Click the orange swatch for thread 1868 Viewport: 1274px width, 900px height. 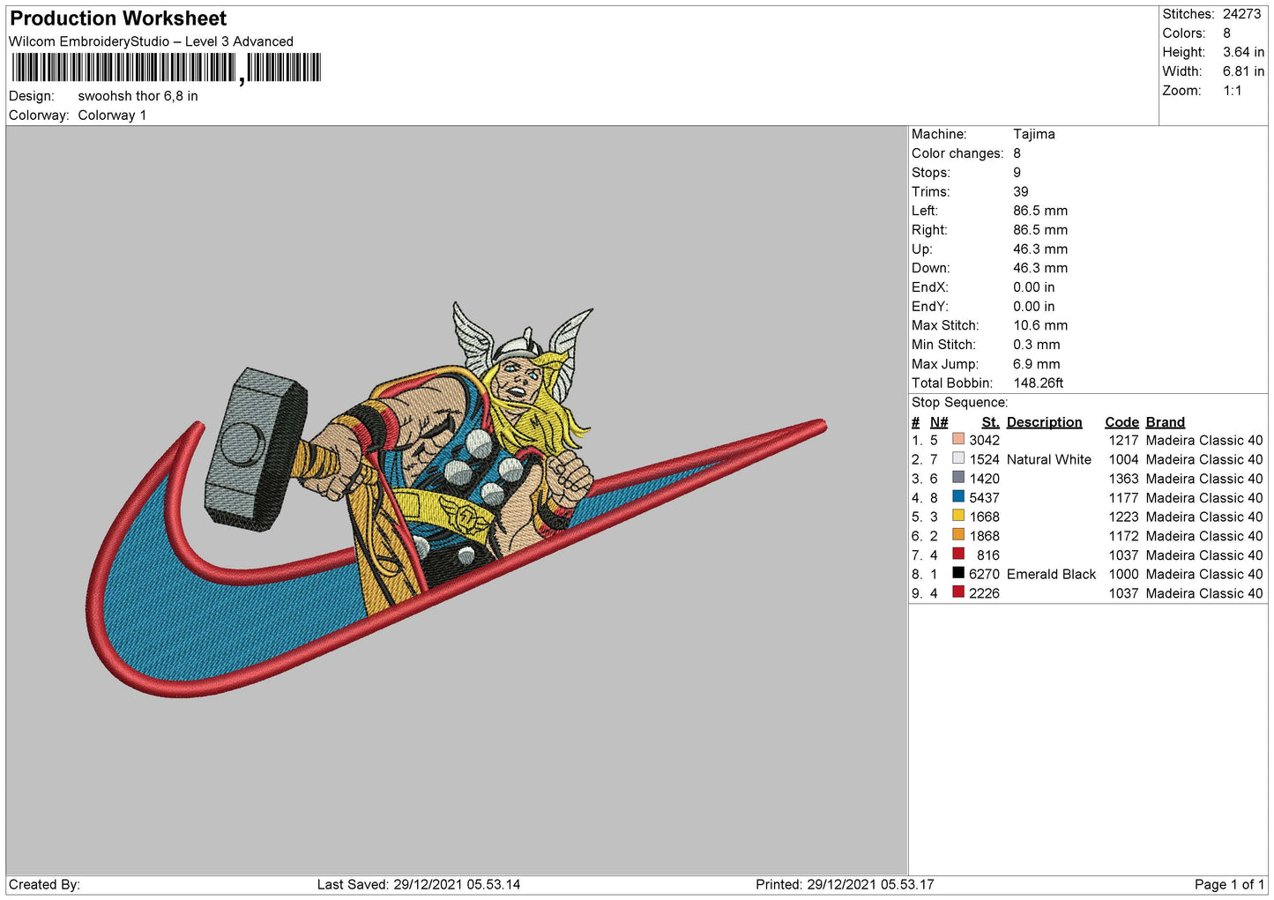coord(957,536)
